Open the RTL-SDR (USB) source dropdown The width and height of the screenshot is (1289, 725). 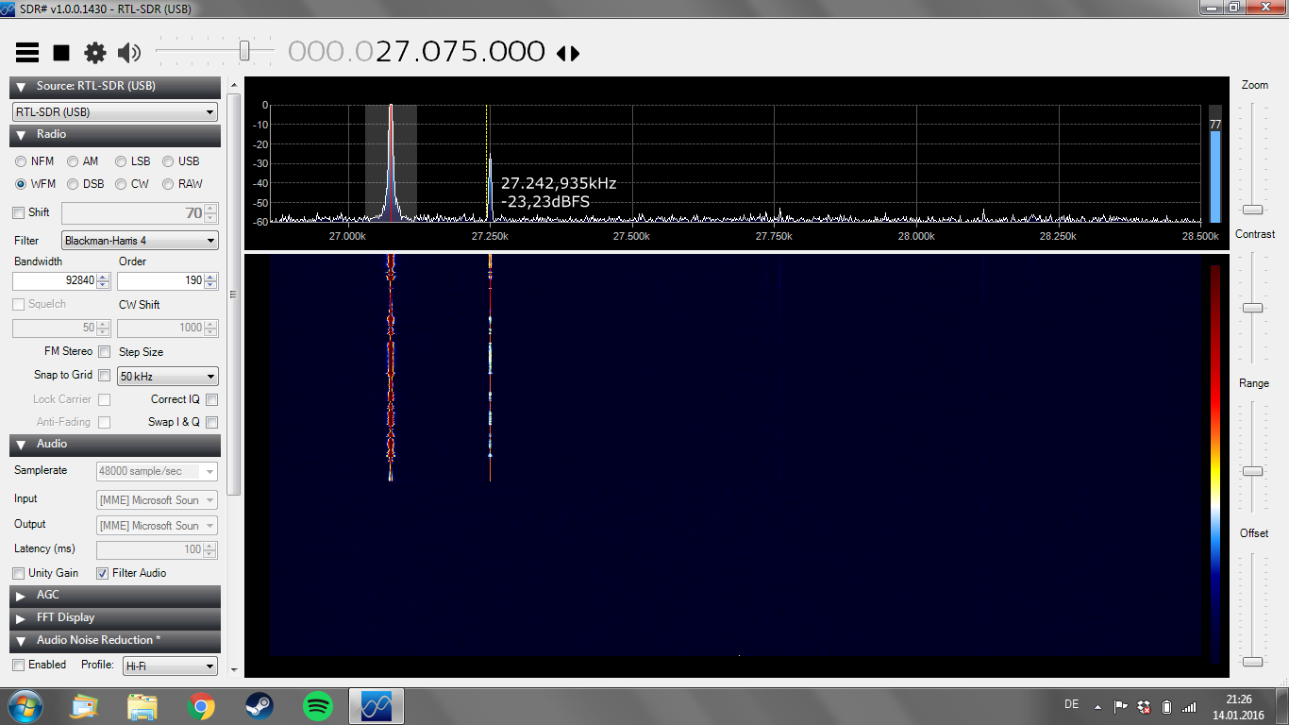click(x=115, y=111)
